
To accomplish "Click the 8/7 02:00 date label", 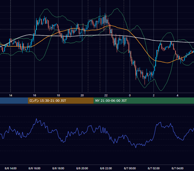I will (154, 168).
